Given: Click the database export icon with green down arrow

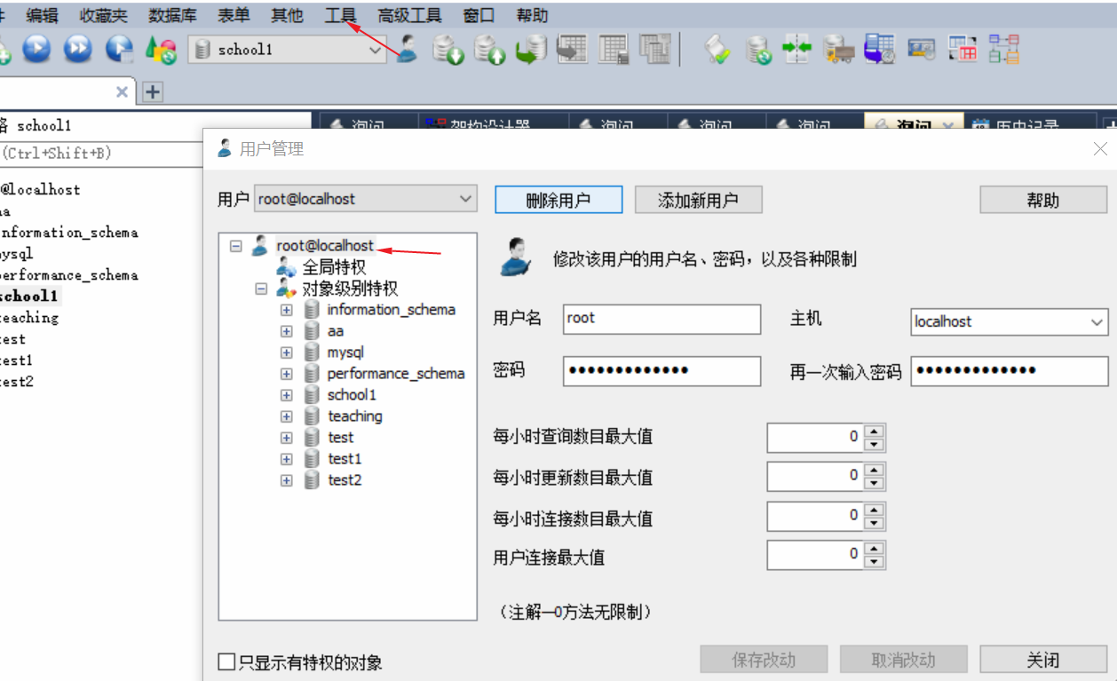Looking at the screenshot, I should (448, 50).
